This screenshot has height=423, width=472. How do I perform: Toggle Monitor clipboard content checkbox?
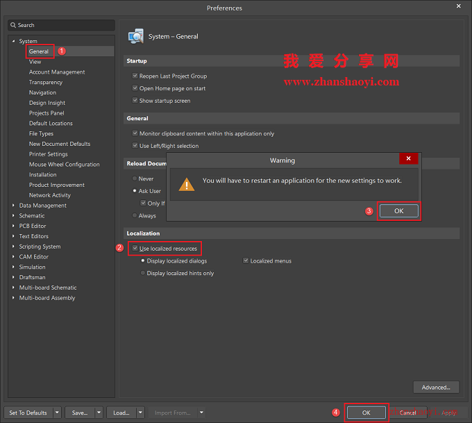tap(135, 133)
